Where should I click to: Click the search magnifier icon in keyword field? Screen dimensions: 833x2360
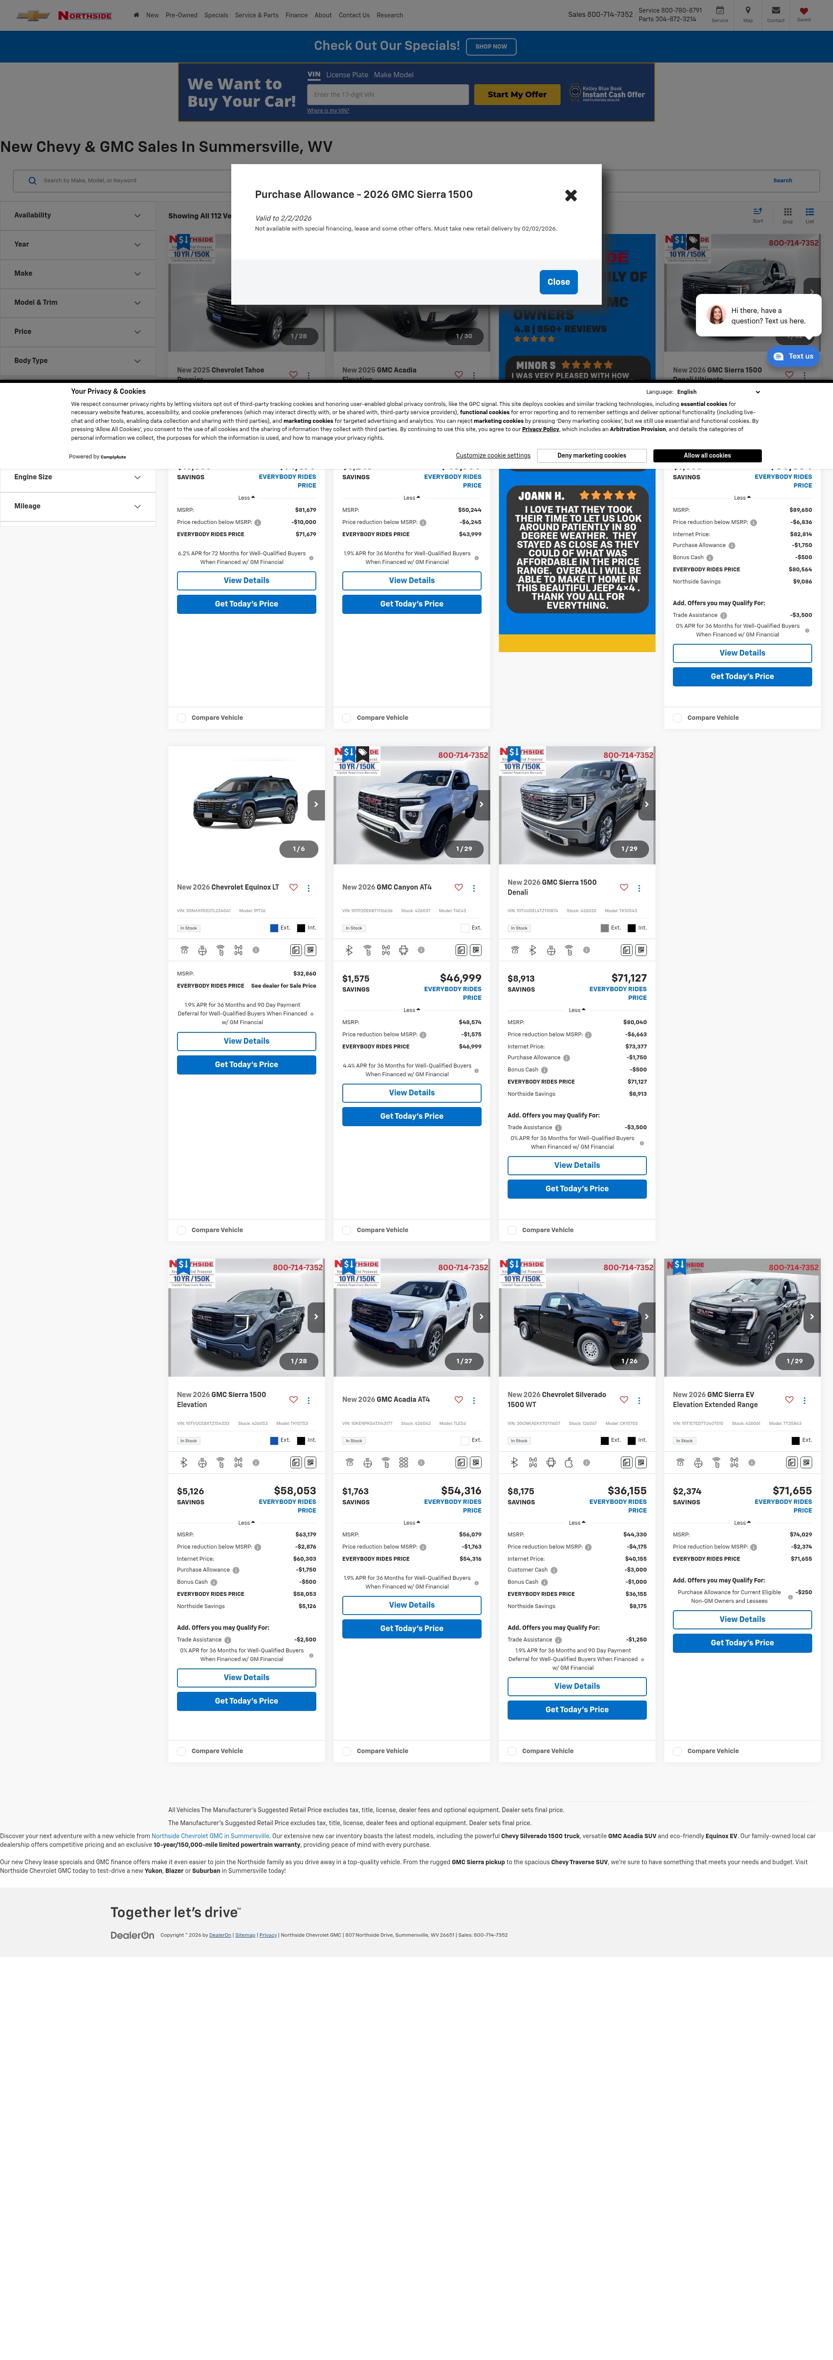click(33, 181)
